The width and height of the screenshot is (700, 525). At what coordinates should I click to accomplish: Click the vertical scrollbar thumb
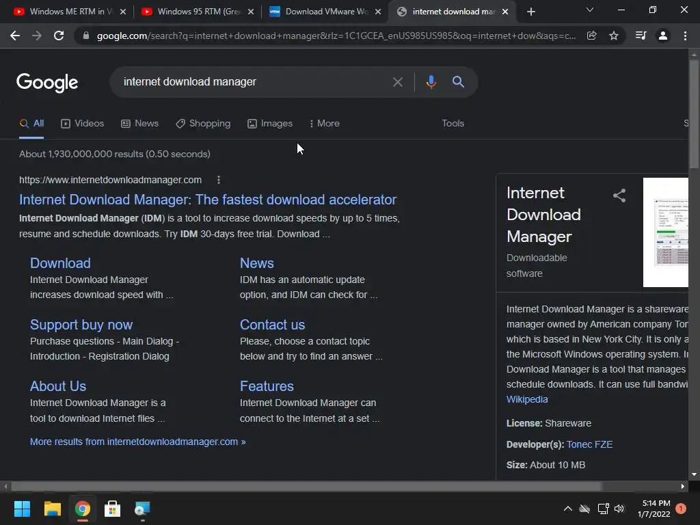[x=694, y=114]
